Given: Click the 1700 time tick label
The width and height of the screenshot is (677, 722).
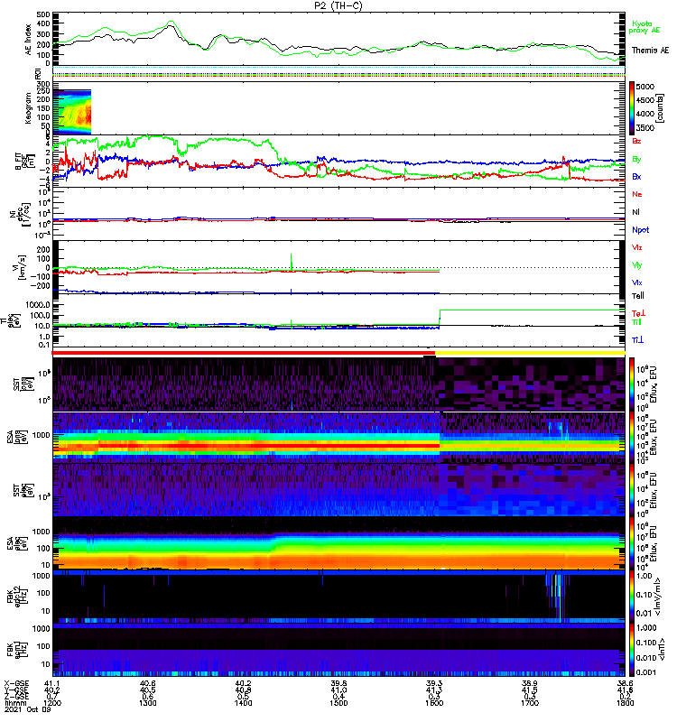Looking at the screenshot, I should 530,703.
